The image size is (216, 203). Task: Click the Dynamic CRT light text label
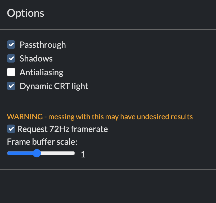tap(54, 86)
